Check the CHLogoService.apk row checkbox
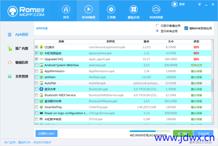The height and width of the screenshot is (146, 218). point(37,113)
